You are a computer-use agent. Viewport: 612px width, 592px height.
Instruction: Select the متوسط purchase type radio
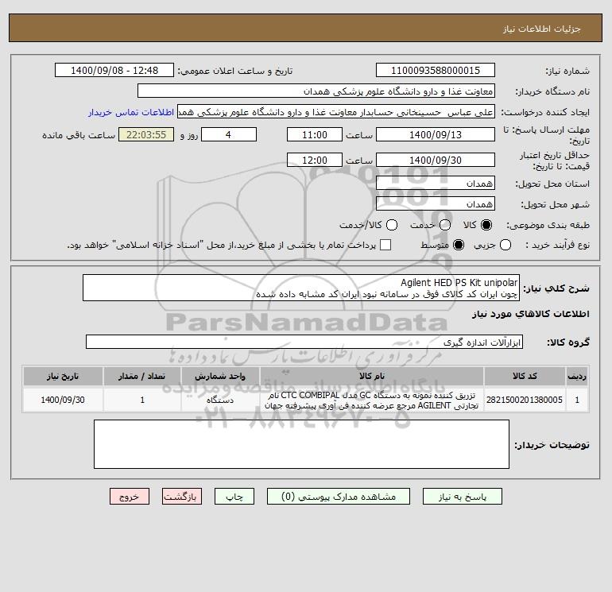point(459,245)
